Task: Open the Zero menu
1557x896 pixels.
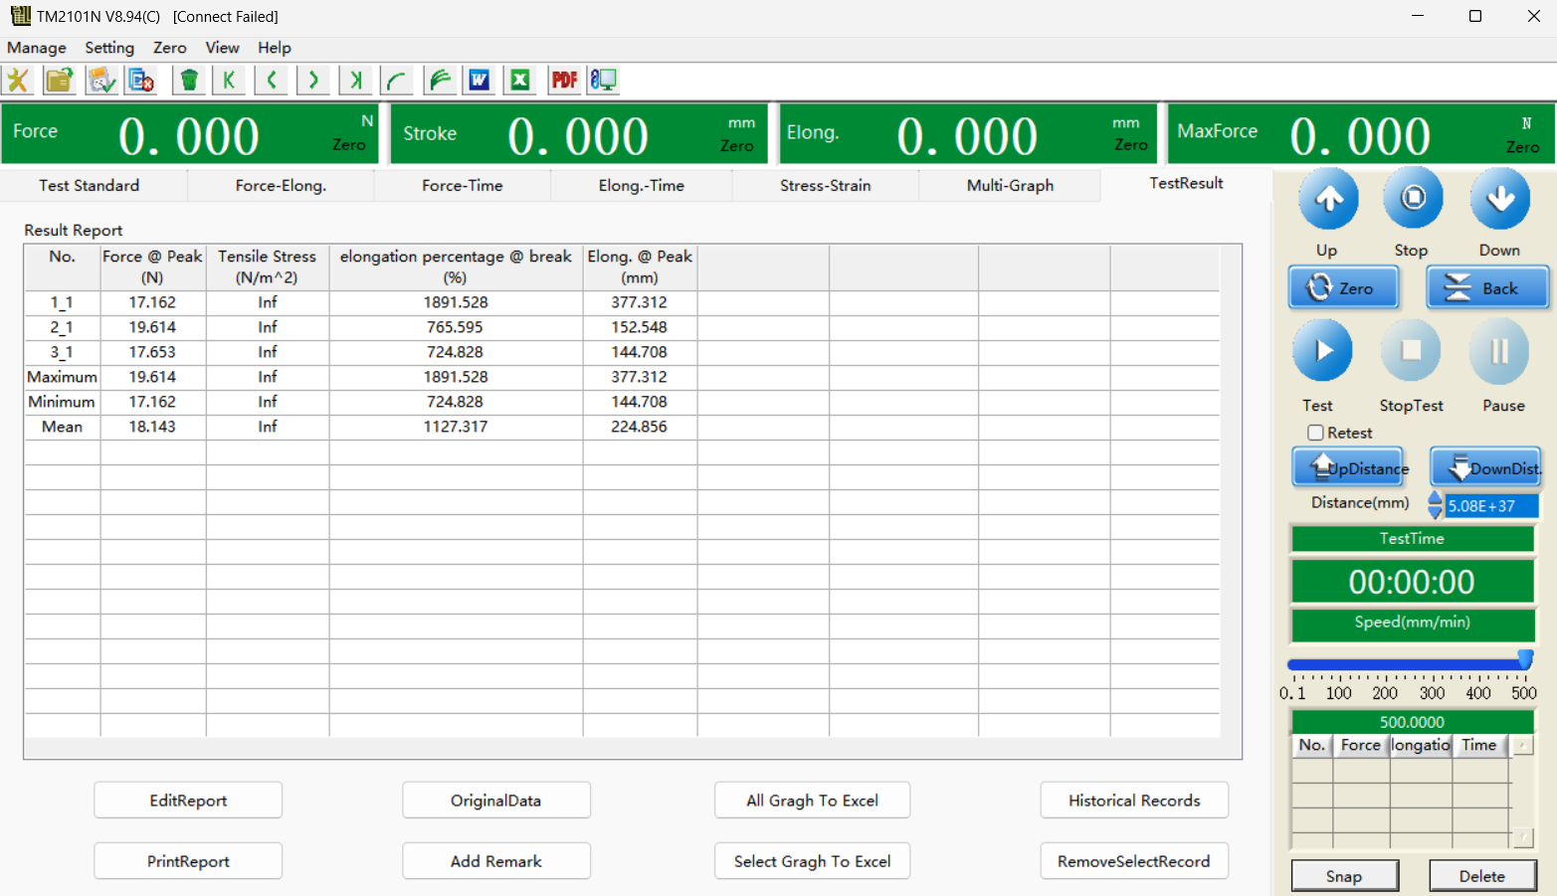Action: 169,48
